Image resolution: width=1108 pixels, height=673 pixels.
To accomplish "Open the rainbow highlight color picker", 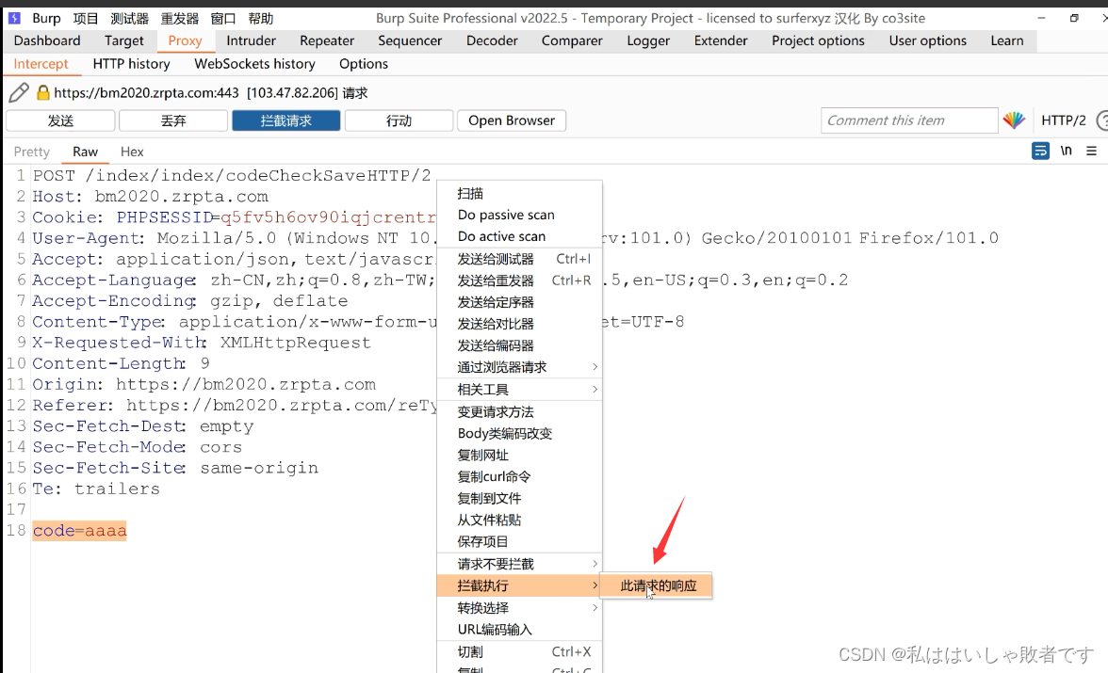I will coord(1014,120).
